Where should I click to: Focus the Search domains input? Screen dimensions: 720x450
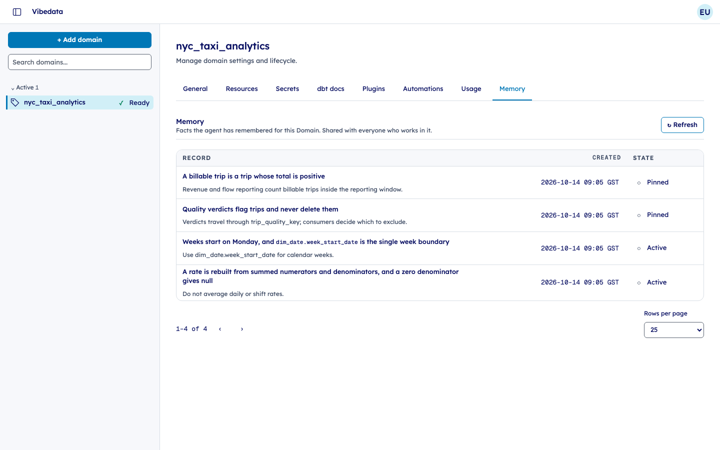point(79,62)
